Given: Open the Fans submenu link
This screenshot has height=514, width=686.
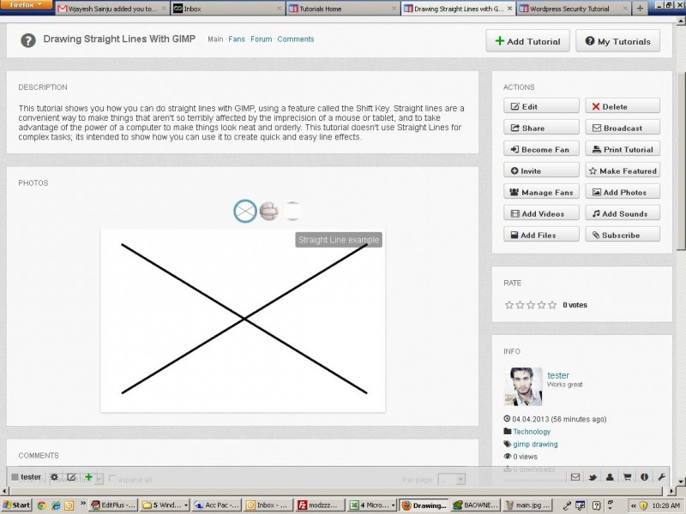Looking at the screenshot, I should point(237,39).
